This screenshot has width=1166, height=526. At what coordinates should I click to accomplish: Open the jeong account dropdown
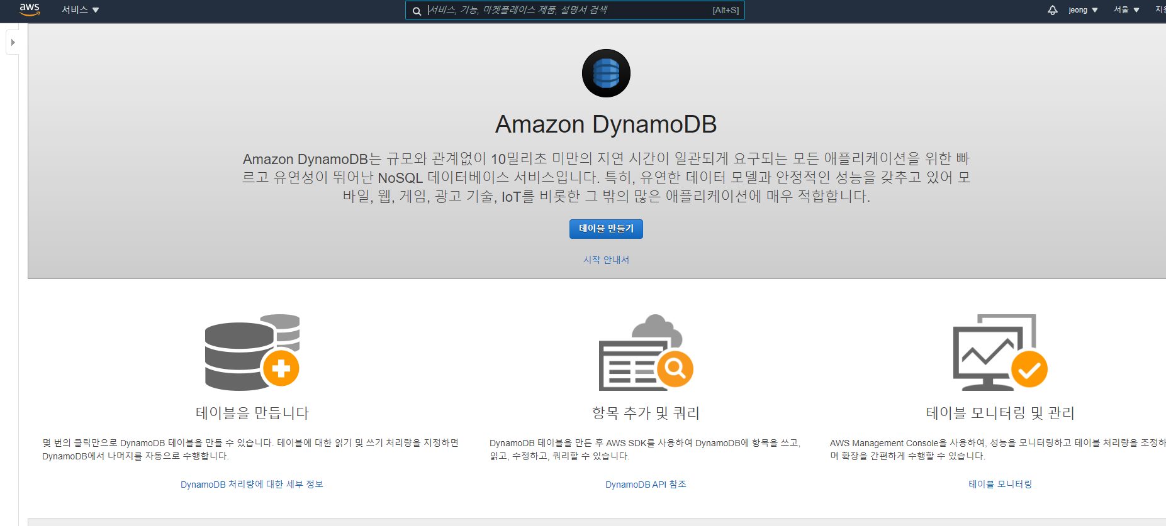[1083, 10]
